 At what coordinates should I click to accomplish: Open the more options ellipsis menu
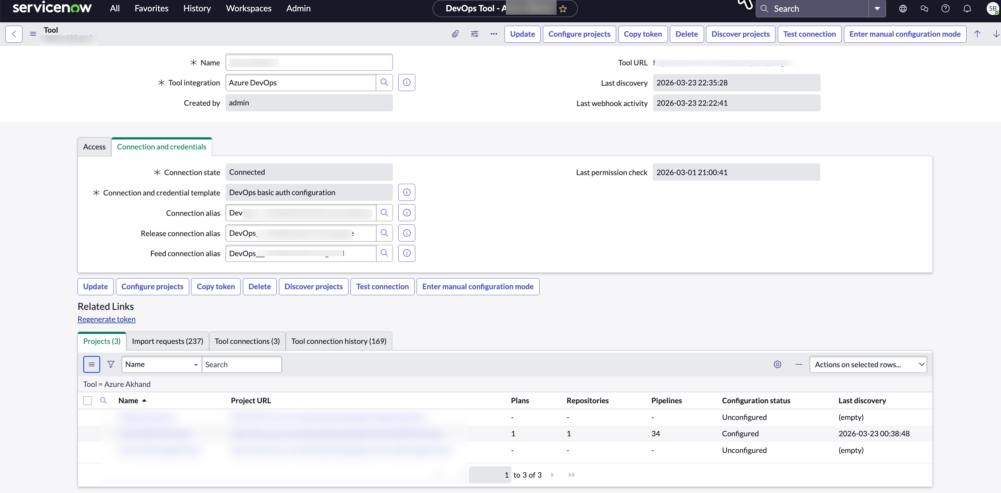[x=493, y=34]
